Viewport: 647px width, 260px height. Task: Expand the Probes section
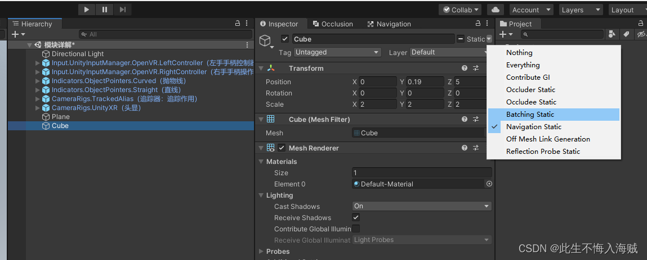point(261,252)
